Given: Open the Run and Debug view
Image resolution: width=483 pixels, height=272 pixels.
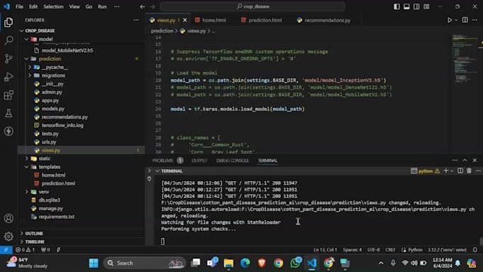Looking at the screenshot, I should click(x=9, y=77).
